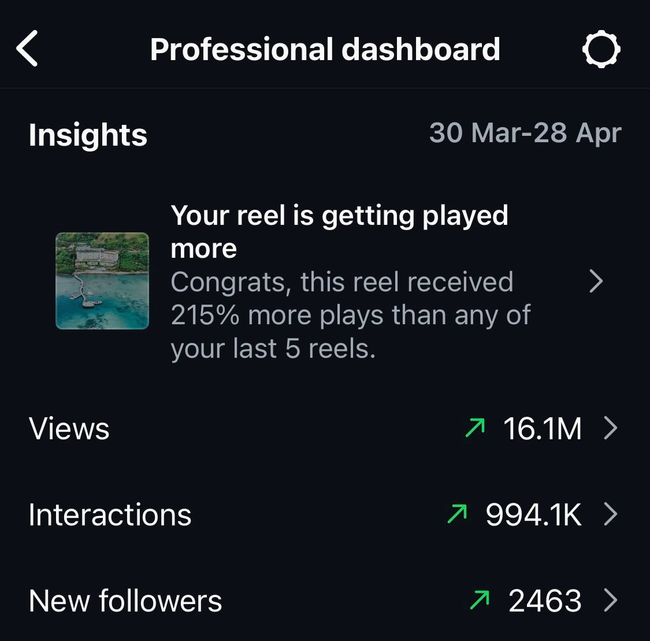
Task: Select the 30 Mar-28 Apr date range
Action: 525,133
